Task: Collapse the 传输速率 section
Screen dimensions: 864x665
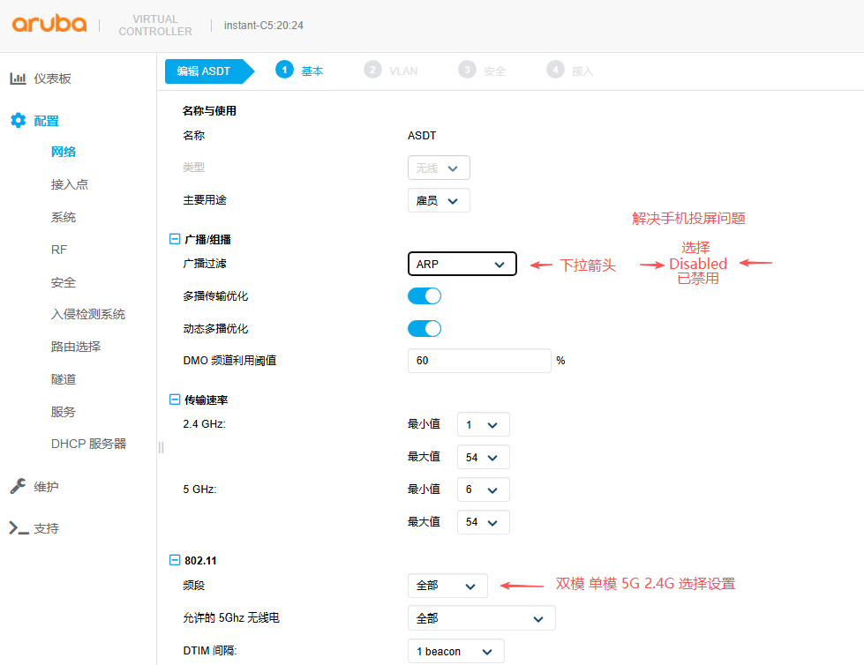Action: pos(174,400)
